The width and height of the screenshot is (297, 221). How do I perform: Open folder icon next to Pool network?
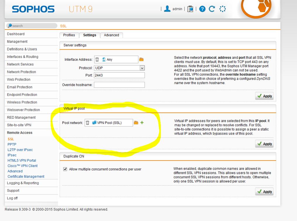pos(136,123)
